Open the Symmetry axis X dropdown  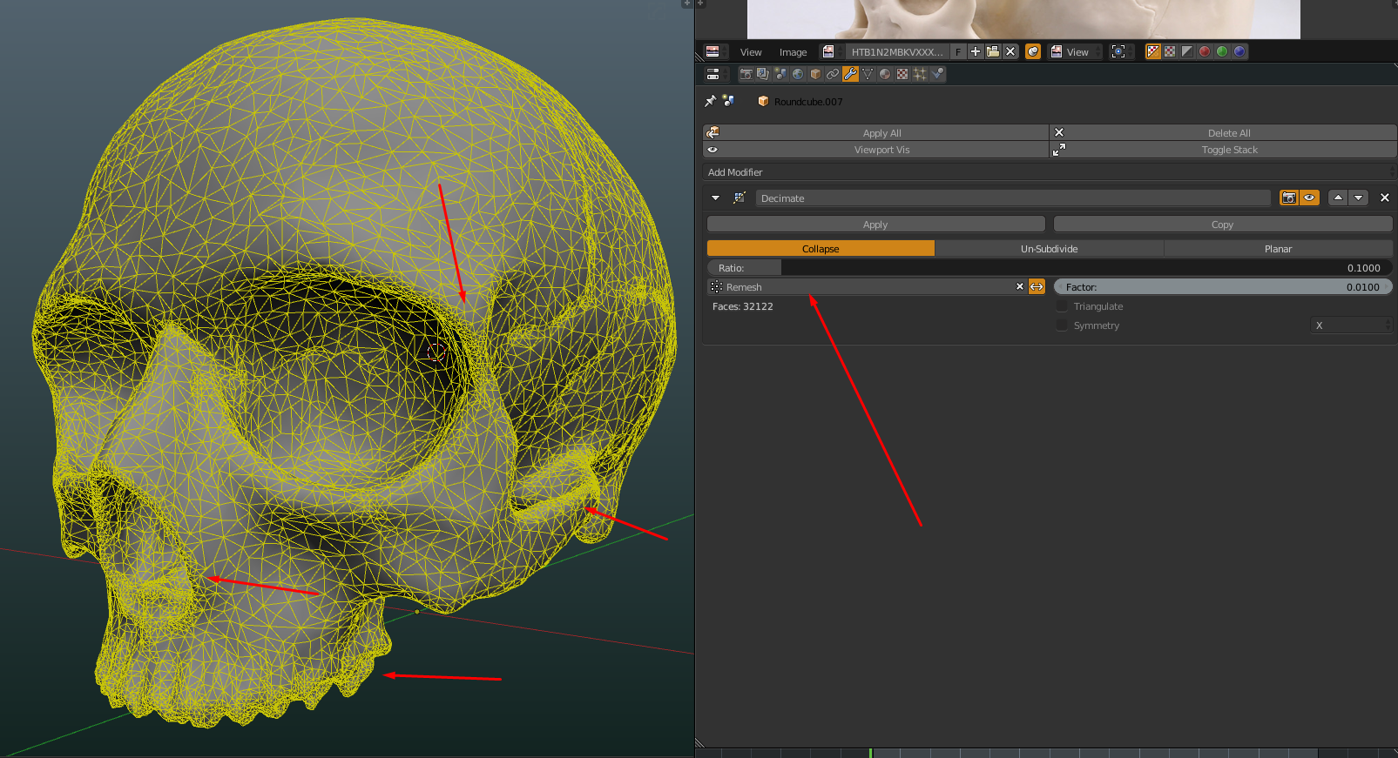click(x=1352, y=325)
